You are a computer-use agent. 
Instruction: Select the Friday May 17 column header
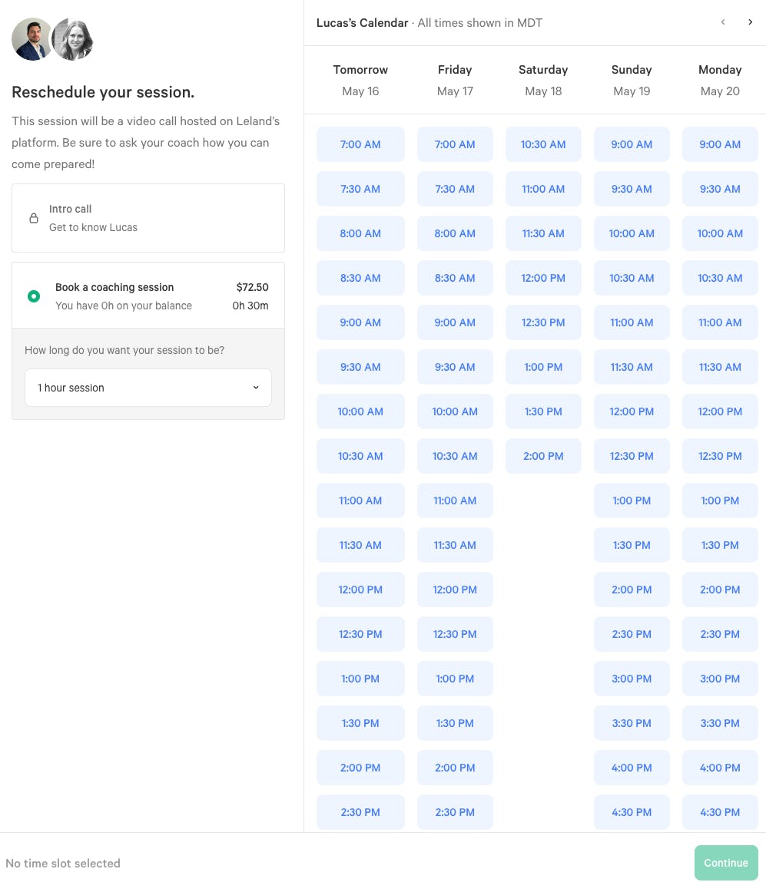click(x=455, y=80)
